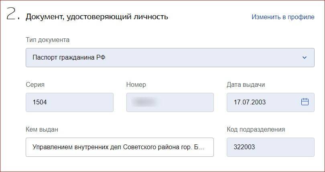This screenshot has height=172, width=325.
Task: Click the 'Серия' field label
Action: pos(35,85)
